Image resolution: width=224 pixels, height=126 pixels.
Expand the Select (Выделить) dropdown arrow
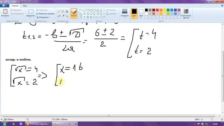[x=31, y=18]
